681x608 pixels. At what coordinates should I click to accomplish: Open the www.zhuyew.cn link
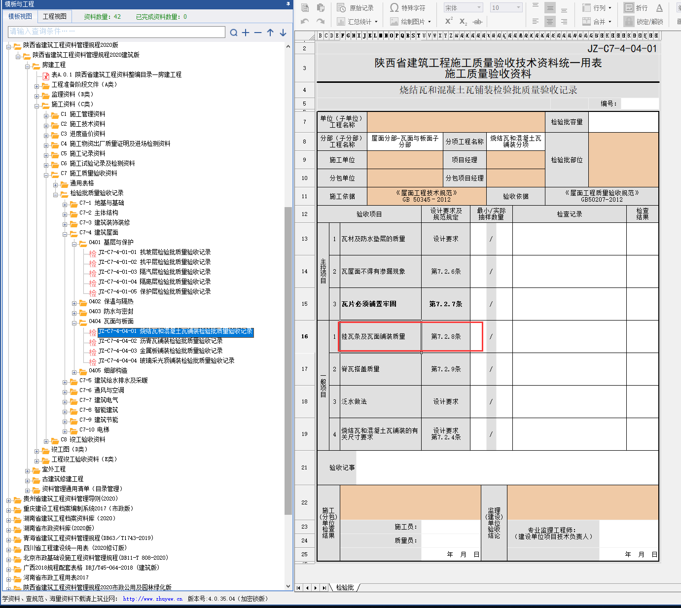pyautogui.click(x=153, y=599)
